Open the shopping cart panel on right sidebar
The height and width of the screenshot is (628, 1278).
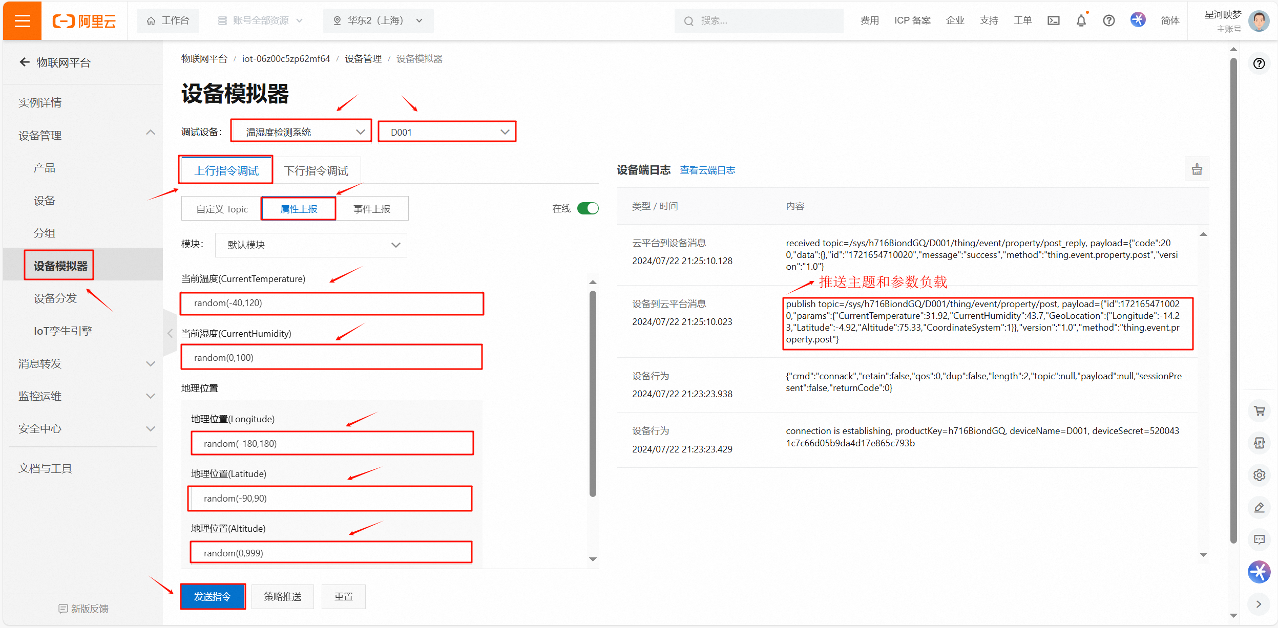1260,411
